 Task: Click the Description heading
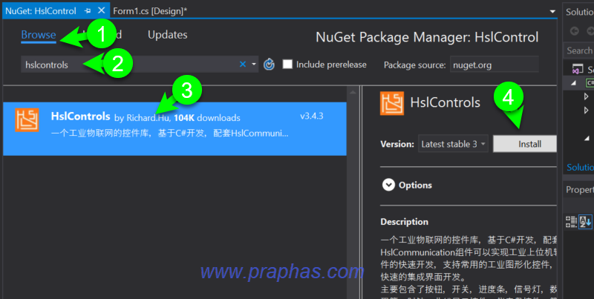[404, 222]
